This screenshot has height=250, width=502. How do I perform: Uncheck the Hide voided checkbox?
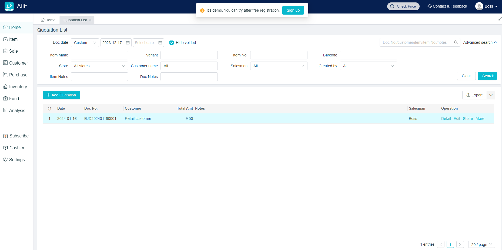(172, 43)
